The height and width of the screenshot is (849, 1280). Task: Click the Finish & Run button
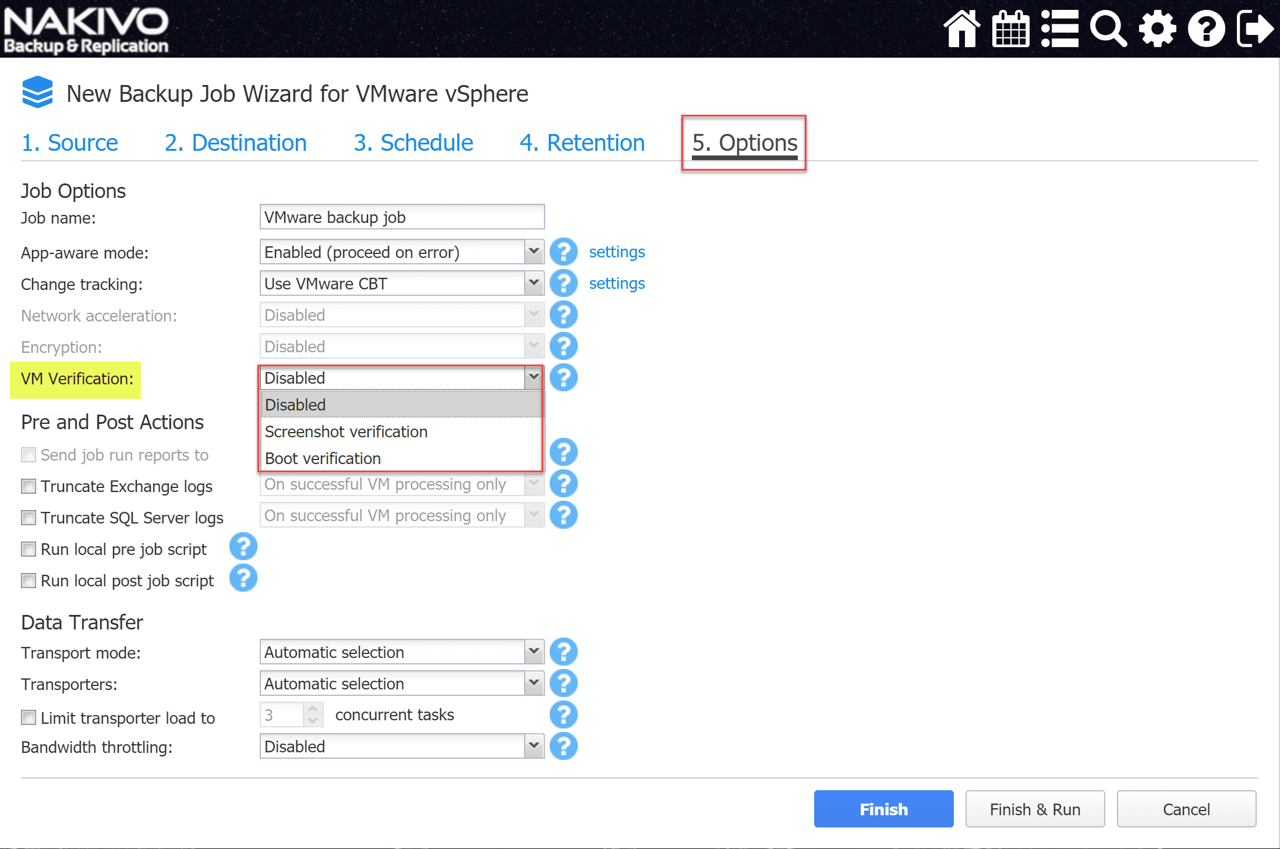(x=1035, y=809)
